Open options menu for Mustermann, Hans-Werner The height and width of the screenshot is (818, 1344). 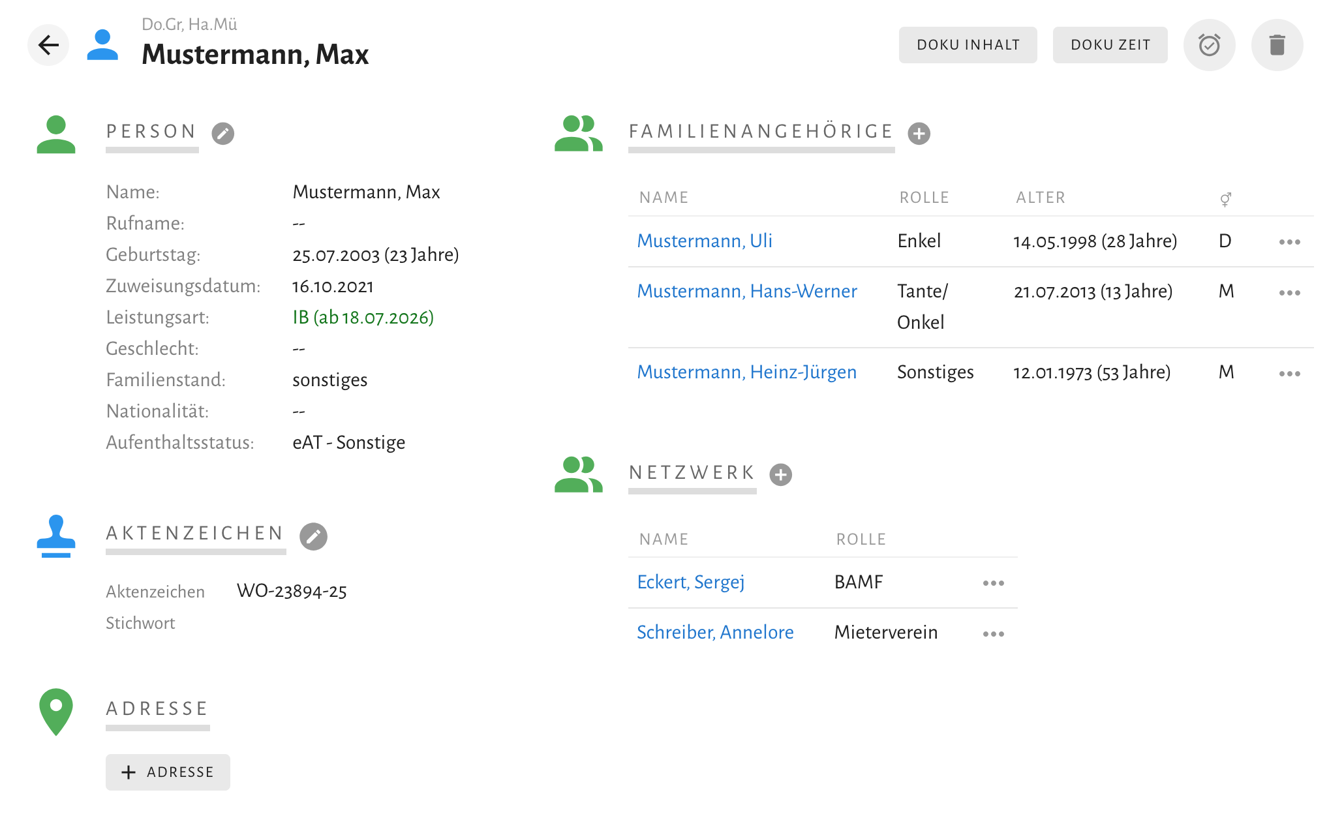1290,293
